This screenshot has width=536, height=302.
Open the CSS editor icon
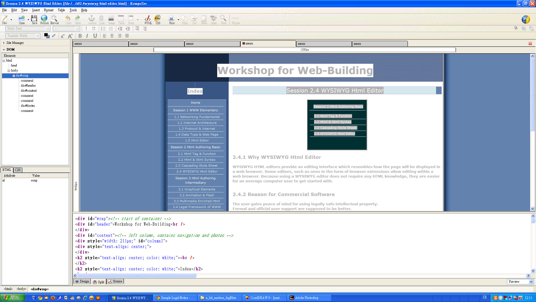pos(158,19)
